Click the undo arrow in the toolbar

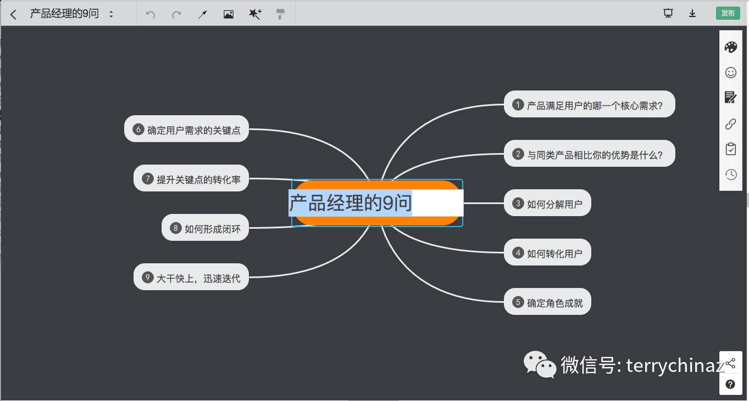pos(150,14)
